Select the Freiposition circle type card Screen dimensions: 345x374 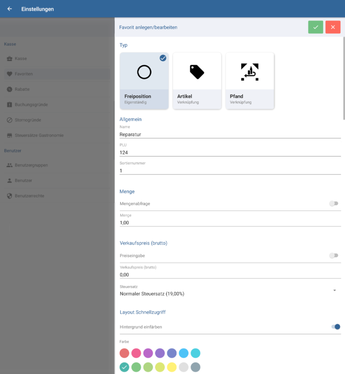point(144,80)
